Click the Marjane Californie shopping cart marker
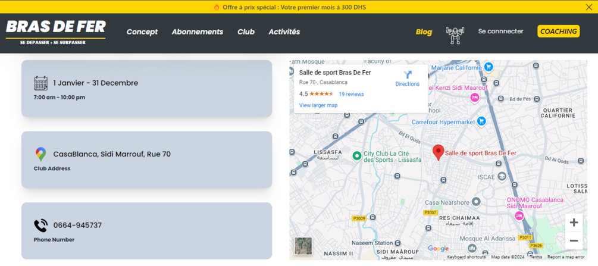Screen dimensions: 598x266 (x=488, y=67)
